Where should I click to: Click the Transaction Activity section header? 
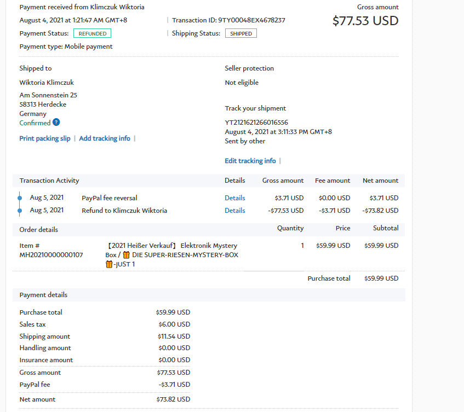point(49,181)
